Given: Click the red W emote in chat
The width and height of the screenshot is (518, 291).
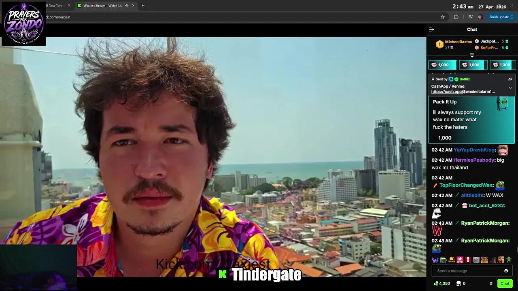Looking at the screenshot, I should (x=437, y=231).
